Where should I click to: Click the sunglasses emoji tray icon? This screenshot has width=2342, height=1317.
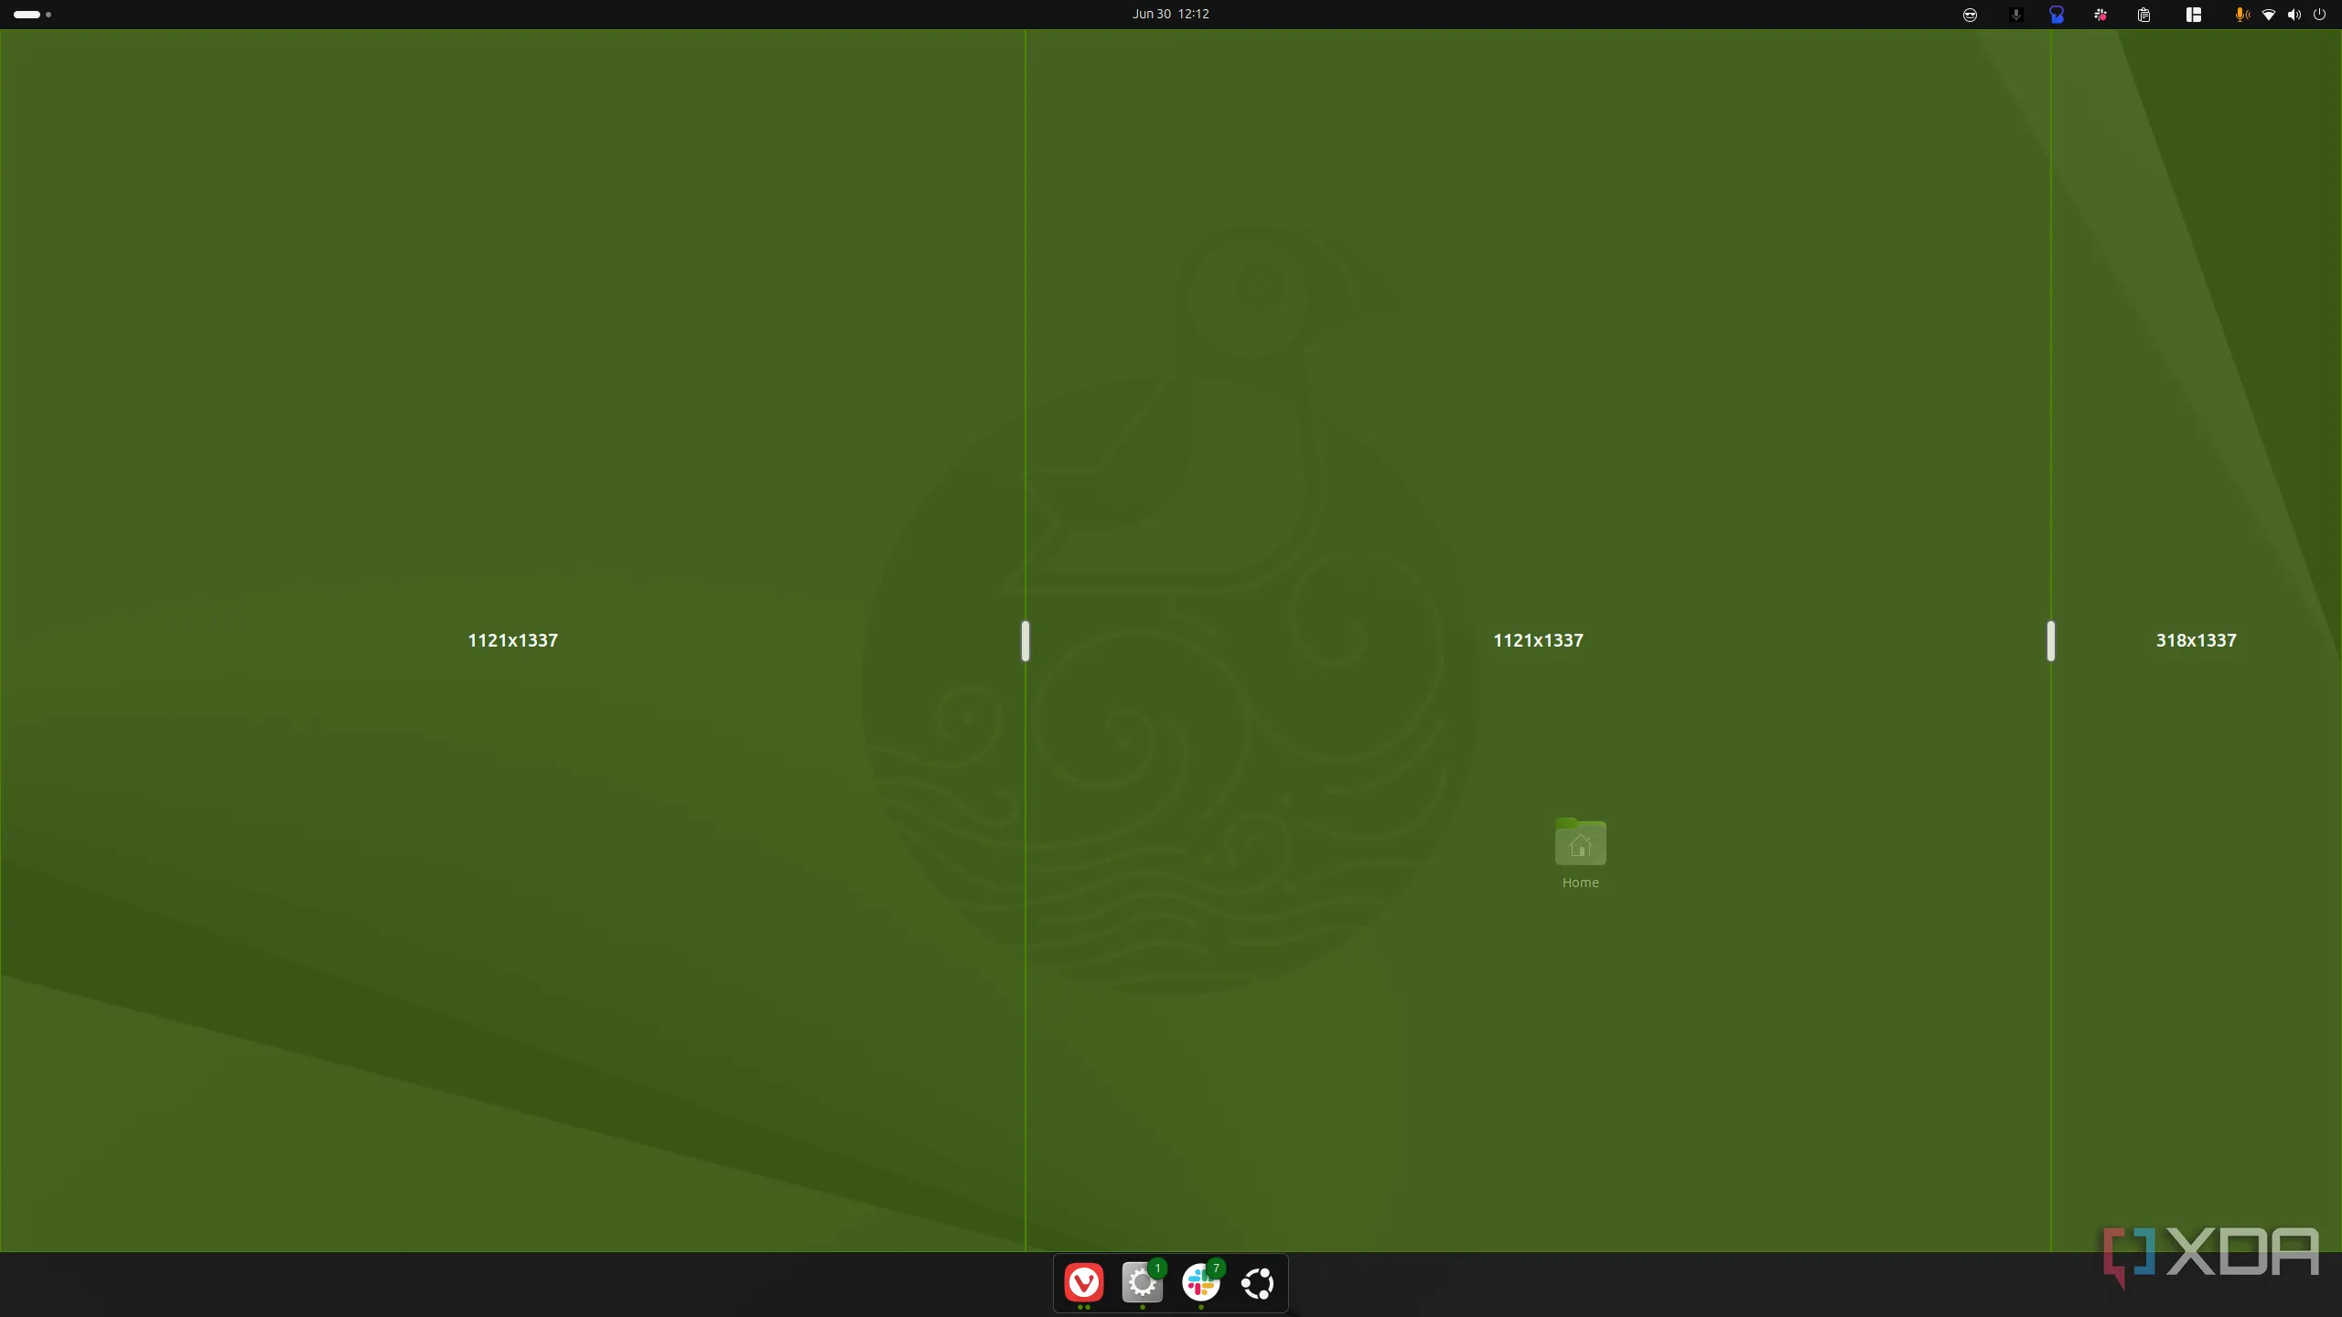(x=1970, y=15)
